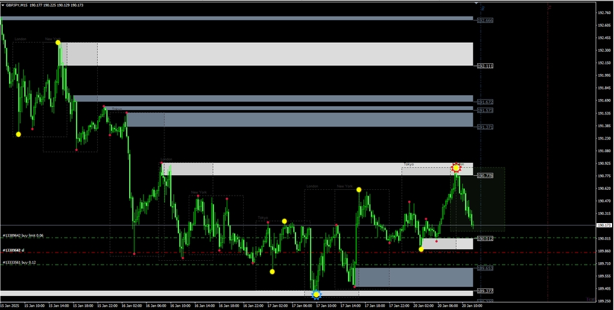Viewport: 614px width, 310px height.
Task: Click the slate-blue demand zone below 189.653
Action: 414,277
